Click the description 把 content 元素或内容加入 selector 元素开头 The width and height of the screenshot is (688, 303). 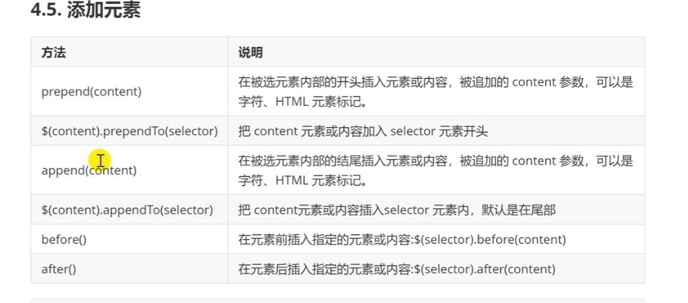[x=363, y=131]
